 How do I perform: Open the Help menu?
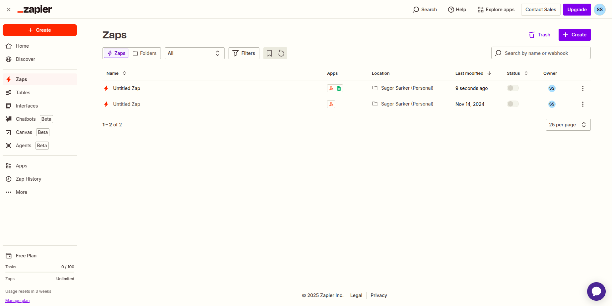(457, 10)
